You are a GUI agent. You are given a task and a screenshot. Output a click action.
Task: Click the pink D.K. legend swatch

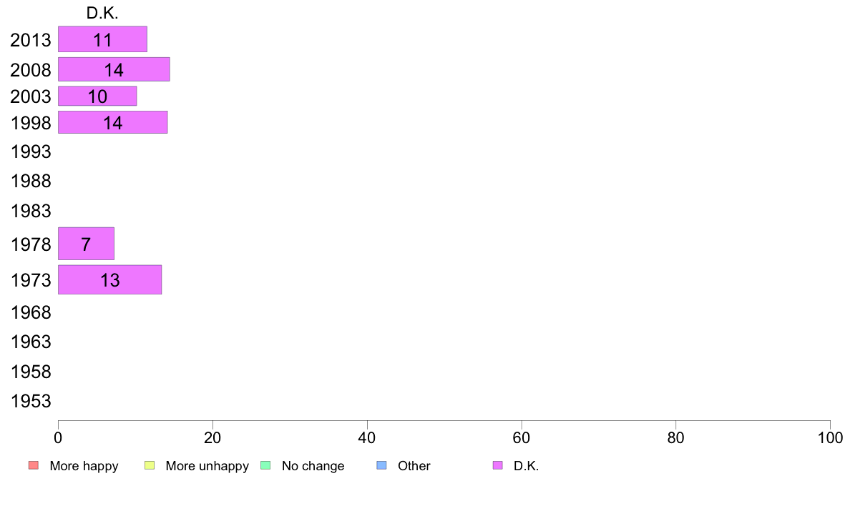(498, 465)
